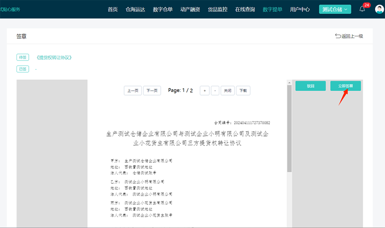Open the user avatar profile
Screen dimensions: 385x228
(379, 9)
